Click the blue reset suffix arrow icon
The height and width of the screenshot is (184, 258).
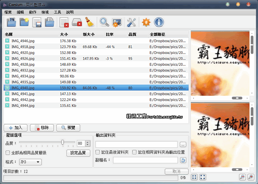[183, 160]
